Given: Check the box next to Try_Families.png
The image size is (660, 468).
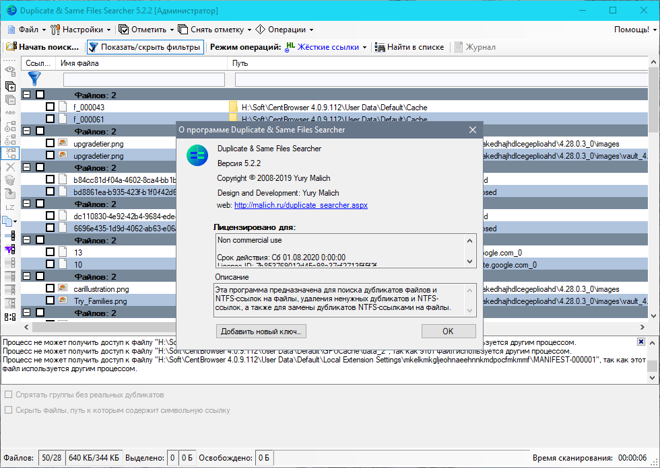Looking at the screenshot, I should (x=50, y=301).
